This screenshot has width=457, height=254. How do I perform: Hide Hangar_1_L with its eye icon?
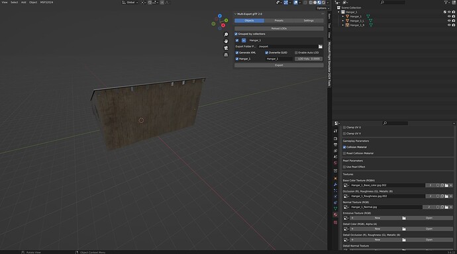coord(449,21)
